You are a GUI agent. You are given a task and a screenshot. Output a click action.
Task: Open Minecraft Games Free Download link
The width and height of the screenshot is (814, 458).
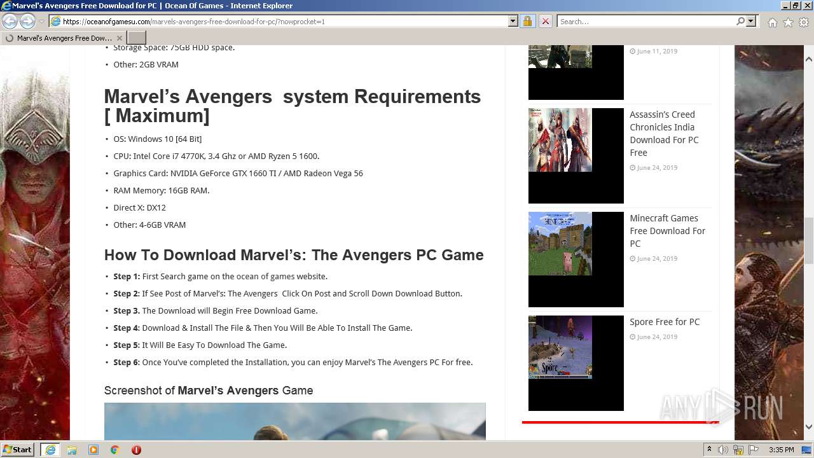tap(668, 231)
